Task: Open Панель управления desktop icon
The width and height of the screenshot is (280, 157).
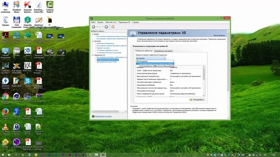Action: (x=5, y=53)
